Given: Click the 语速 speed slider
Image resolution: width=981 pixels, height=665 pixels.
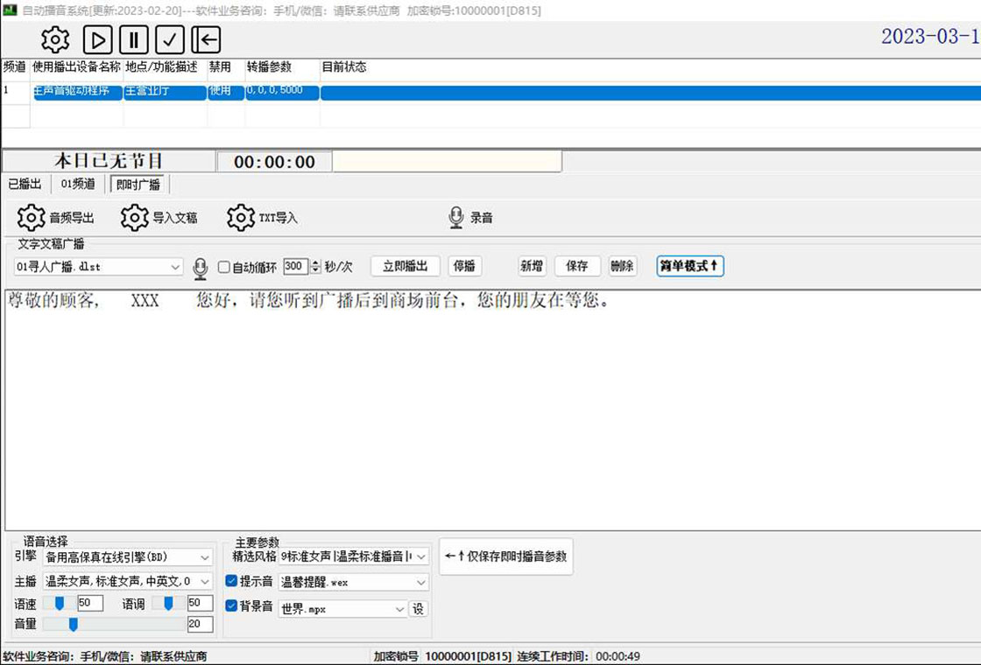Looking at the screenshot, I should click(59, 603).
